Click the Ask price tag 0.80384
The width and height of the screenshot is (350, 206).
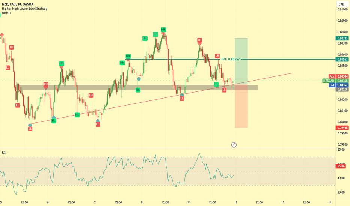pyautogui.click(x=339, y=76)
